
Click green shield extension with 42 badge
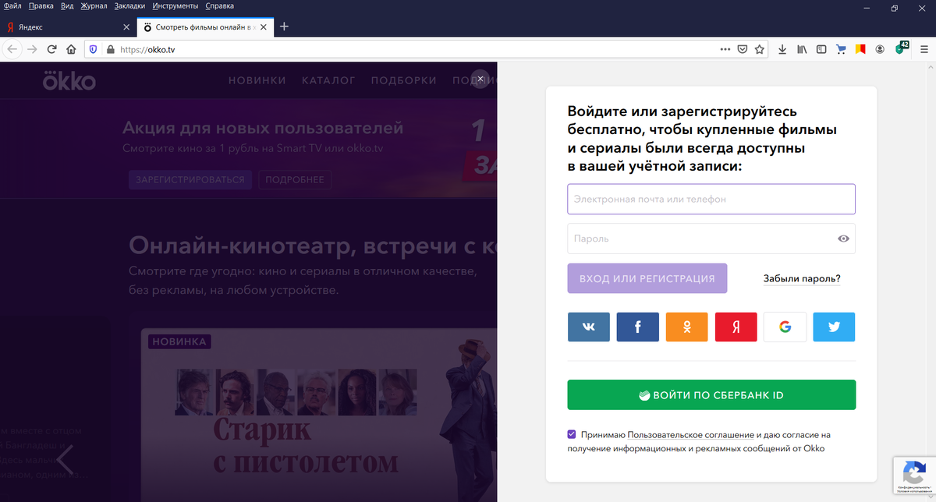pos(901,48)
